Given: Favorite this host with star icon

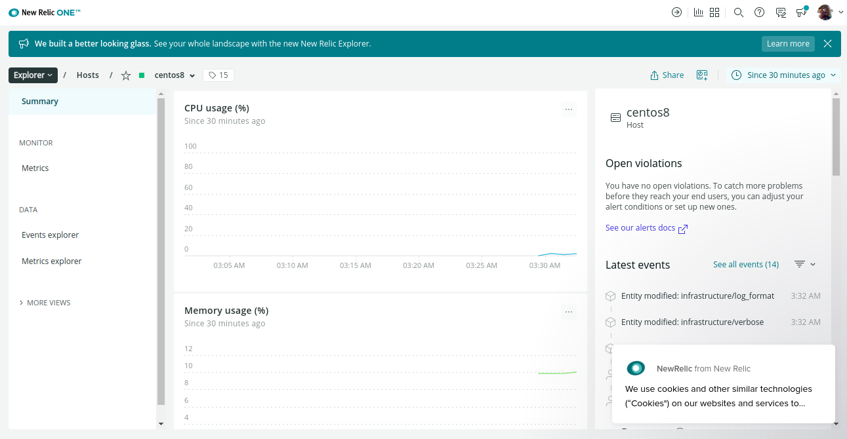Looking at the screenshot, I should click(x=126, y=75).
